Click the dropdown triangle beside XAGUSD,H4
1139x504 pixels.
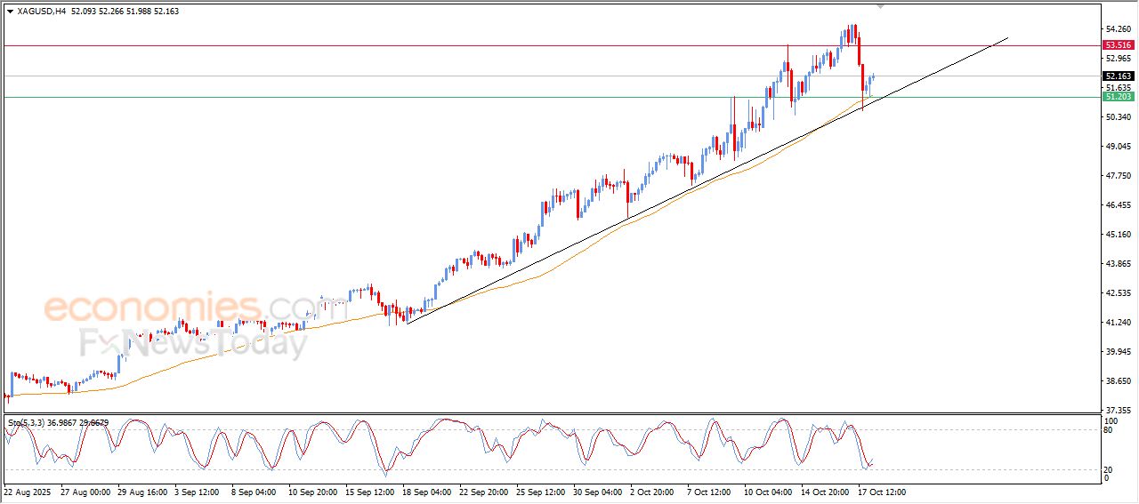pyautogui.click(x=10, y=12)
